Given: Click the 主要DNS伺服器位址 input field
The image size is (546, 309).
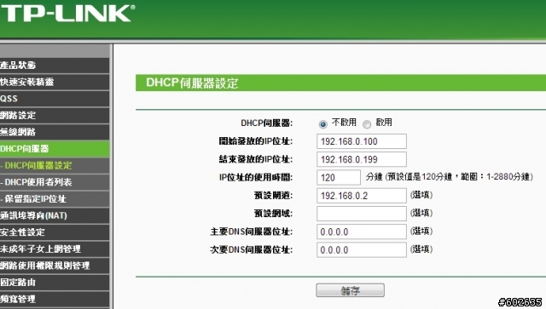Looking at the screenshot, I should 362,232.
